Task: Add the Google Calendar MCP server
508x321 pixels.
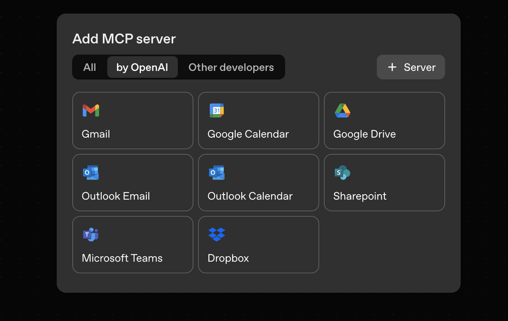Action: point(258,120)
